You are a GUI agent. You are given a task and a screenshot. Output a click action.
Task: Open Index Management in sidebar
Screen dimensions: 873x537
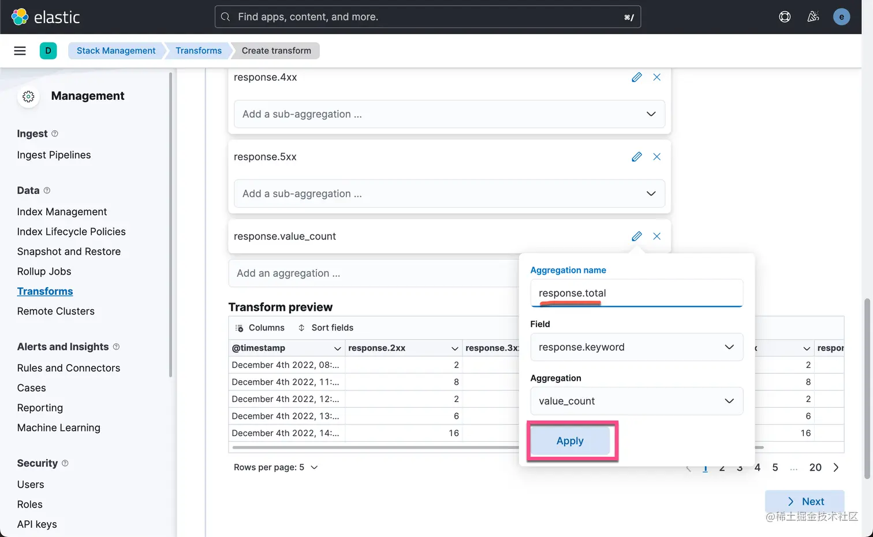pyautogui.click(x=62, y=212)
